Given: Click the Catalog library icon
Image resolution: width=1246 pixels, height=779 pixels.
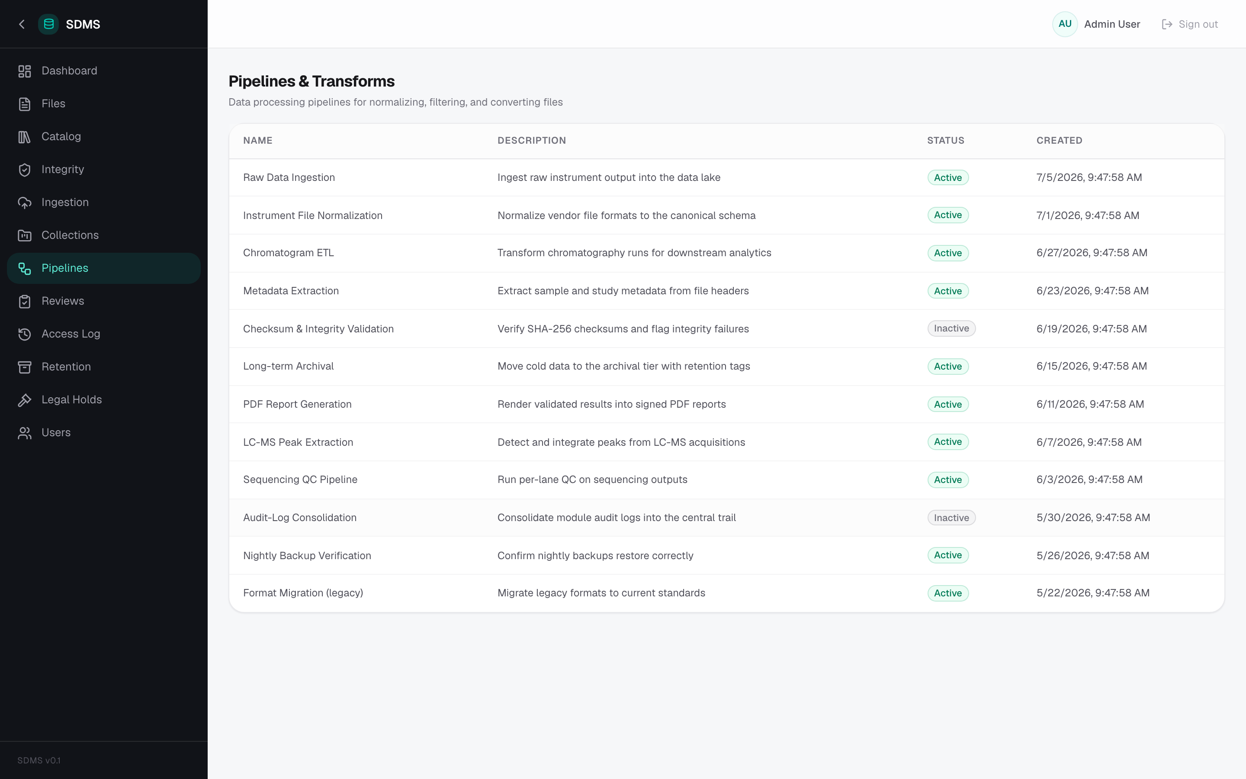Looking at the screenshot, I should pyautogui.click(x=24, y=137).
